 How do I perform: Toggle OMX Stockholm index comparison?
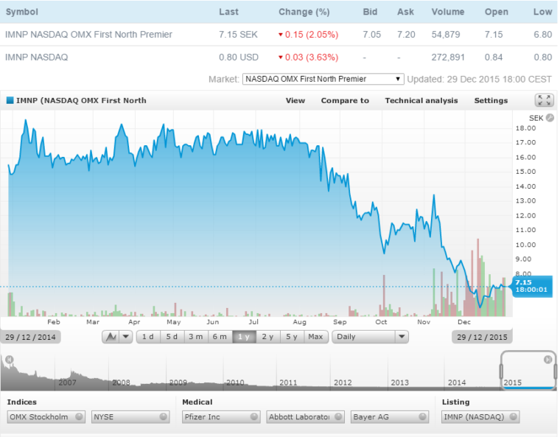pyautogui.click(x=46, y=416)
